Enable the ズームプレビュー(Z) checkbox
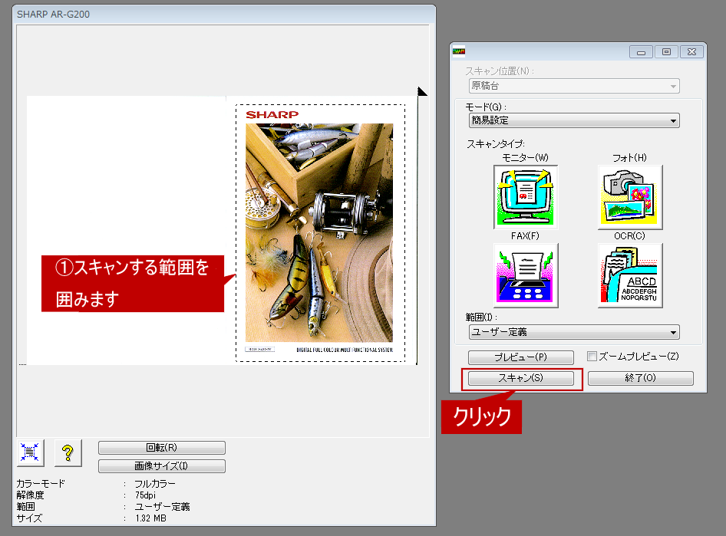Image resolution: width=726 pixels, height=536 pixels. (592, 356)
